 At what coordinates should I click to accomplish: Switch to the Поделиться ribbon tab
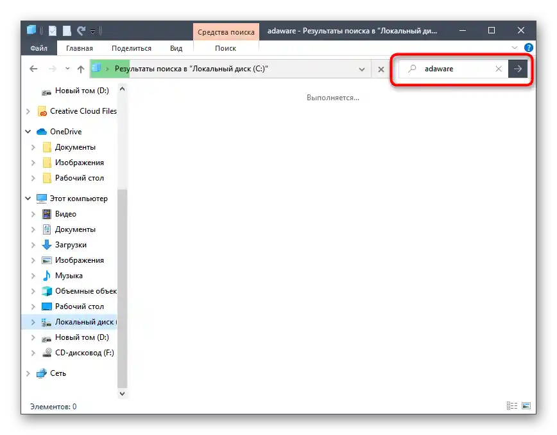(132, 48)
